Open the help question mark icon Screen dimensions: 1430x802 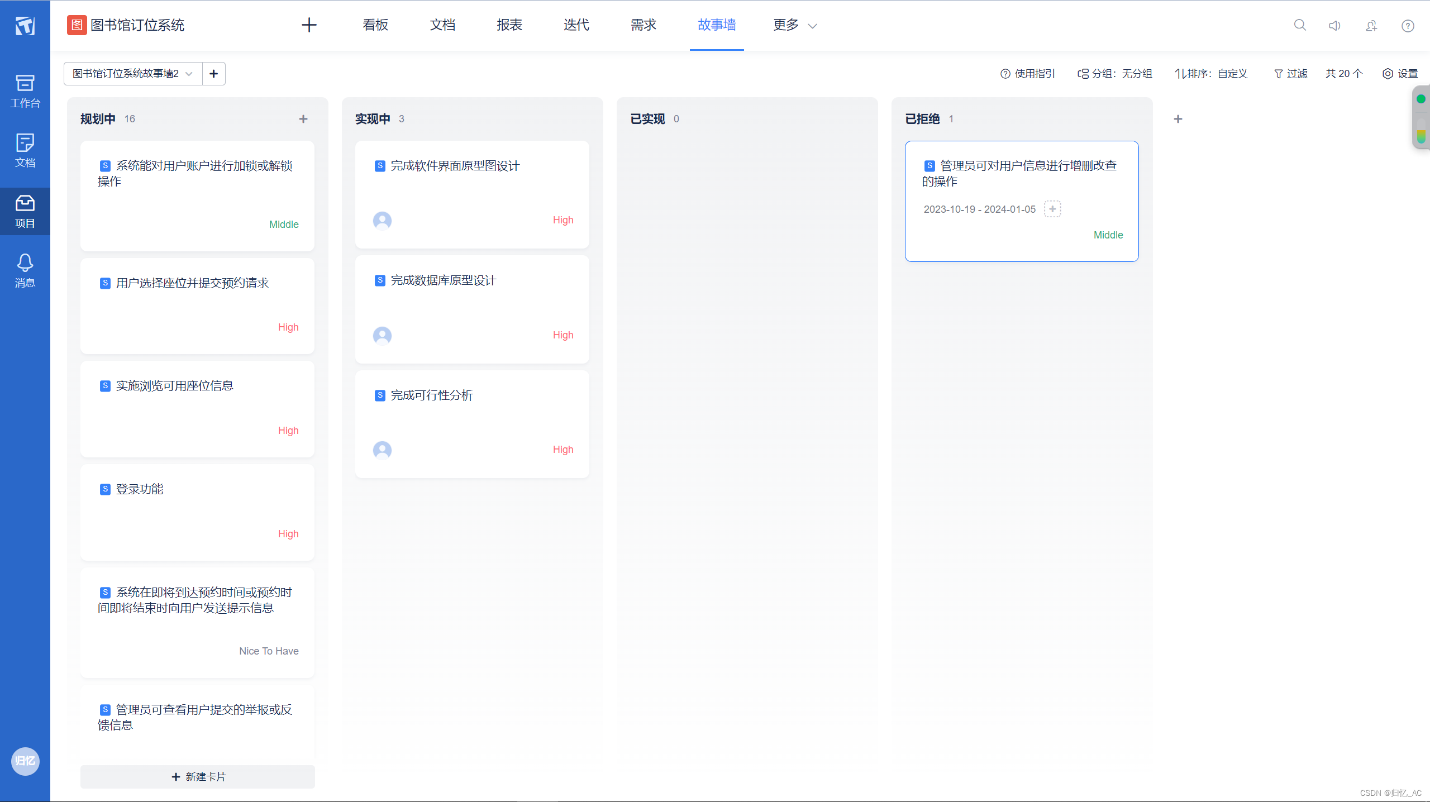pos(1408,26)
